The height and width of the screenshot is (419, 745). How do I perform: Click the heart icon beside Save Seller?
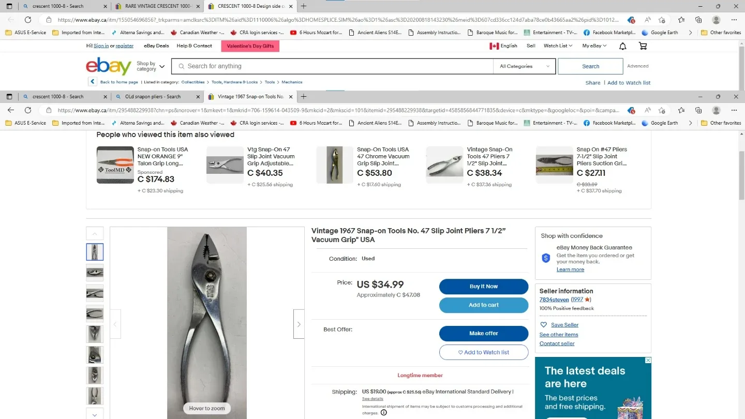543,325
